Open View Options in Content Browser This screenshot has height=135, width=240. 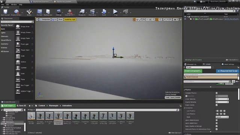coord(175,133)
